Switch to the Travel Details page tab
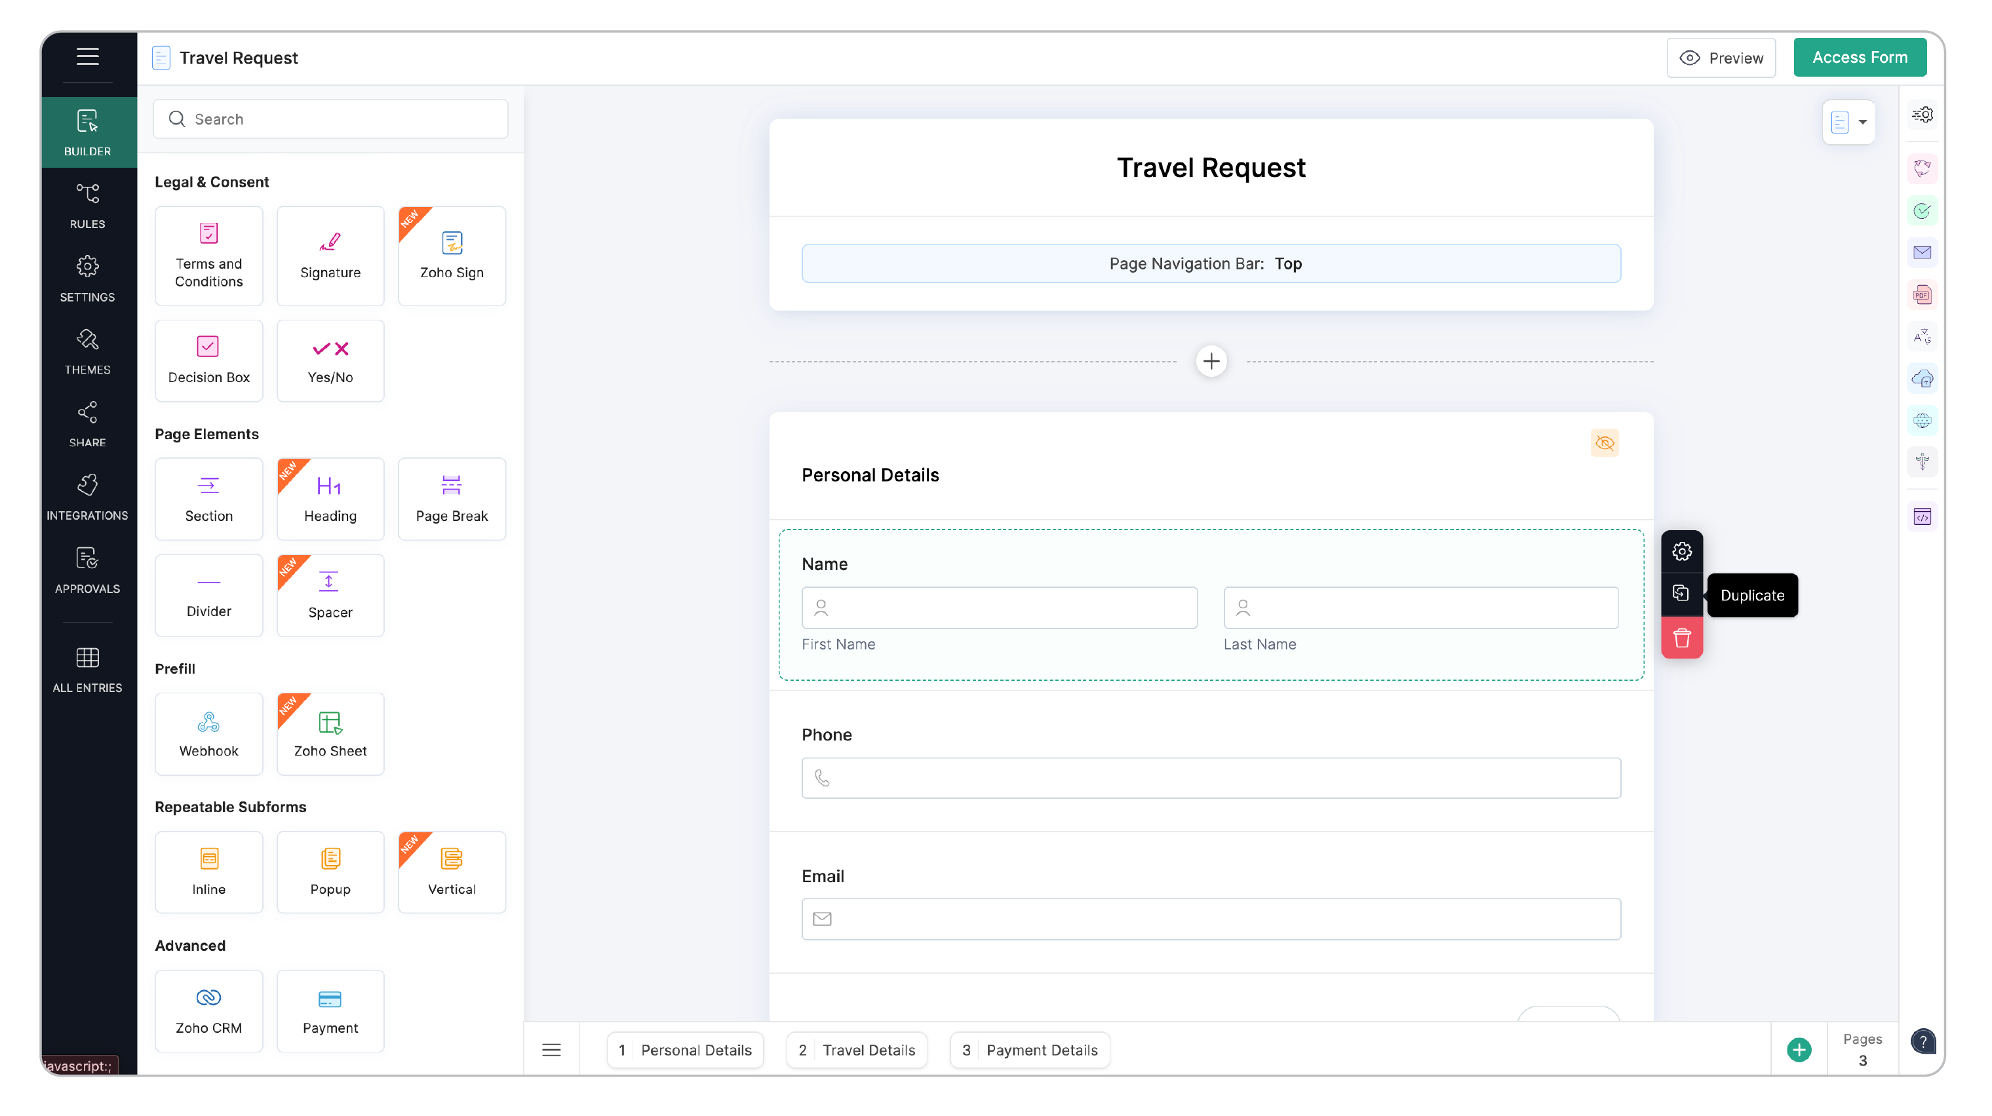1992x1116 pixels. tap(856, 1050)
